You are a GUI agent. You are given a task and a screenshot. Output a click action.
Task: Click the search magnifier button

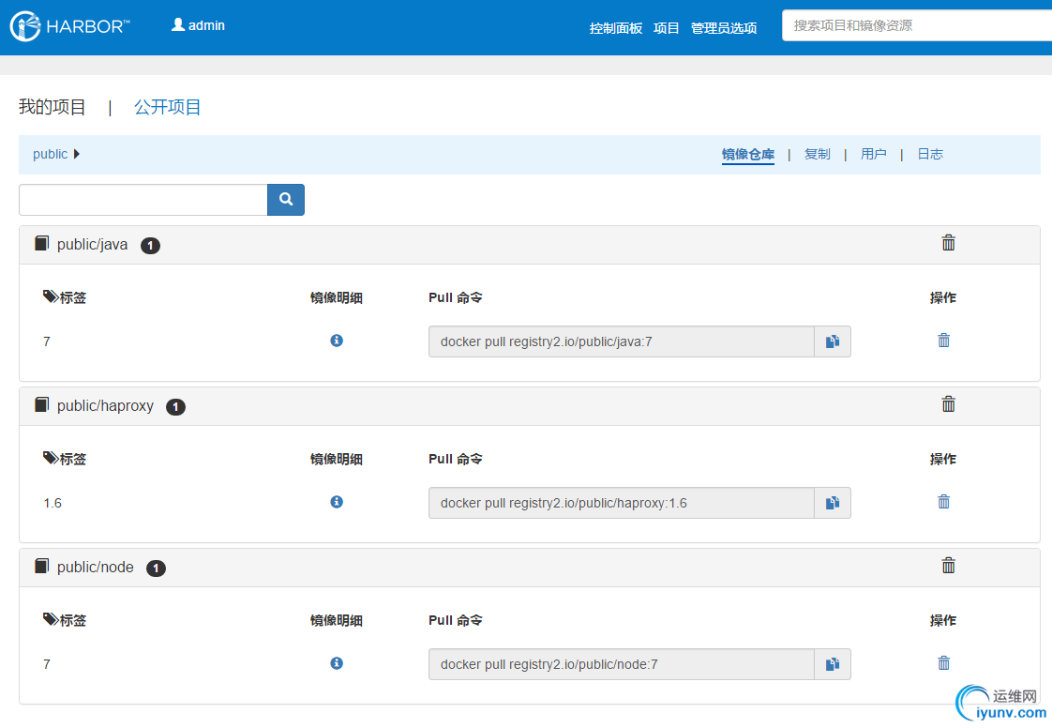pos(286,199)
